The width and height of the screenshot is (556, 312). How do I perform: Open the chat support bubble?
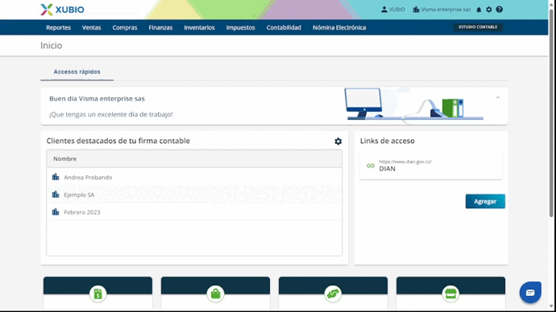[x=530, y=293]
